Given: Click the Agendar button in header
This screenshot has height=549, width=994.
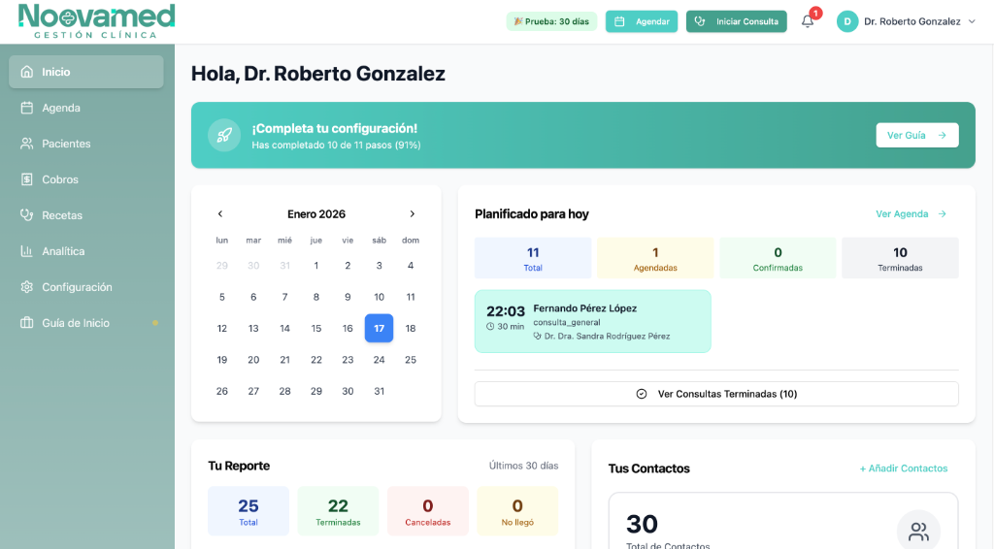Looking at the screenshot, I should 642,21.
